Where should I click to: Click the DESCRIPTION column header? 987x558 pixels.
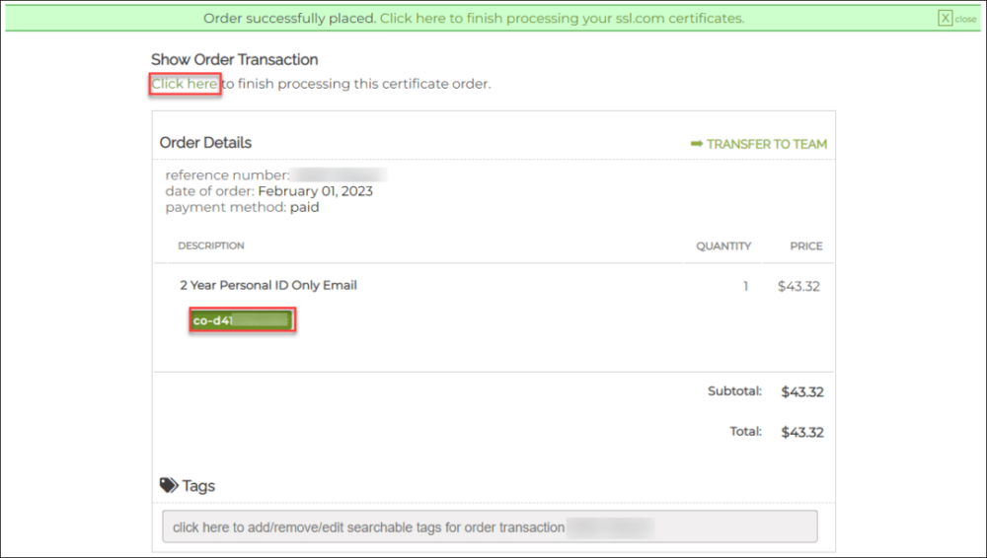[x=211, y=245]
